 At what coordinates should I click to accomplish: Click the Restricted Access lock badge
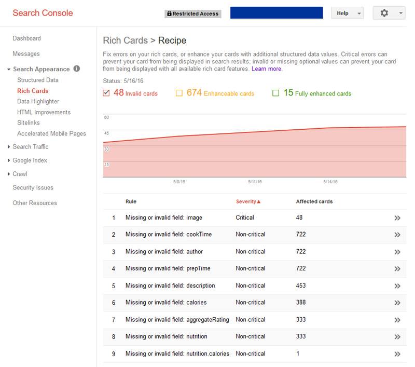(192, 13)
